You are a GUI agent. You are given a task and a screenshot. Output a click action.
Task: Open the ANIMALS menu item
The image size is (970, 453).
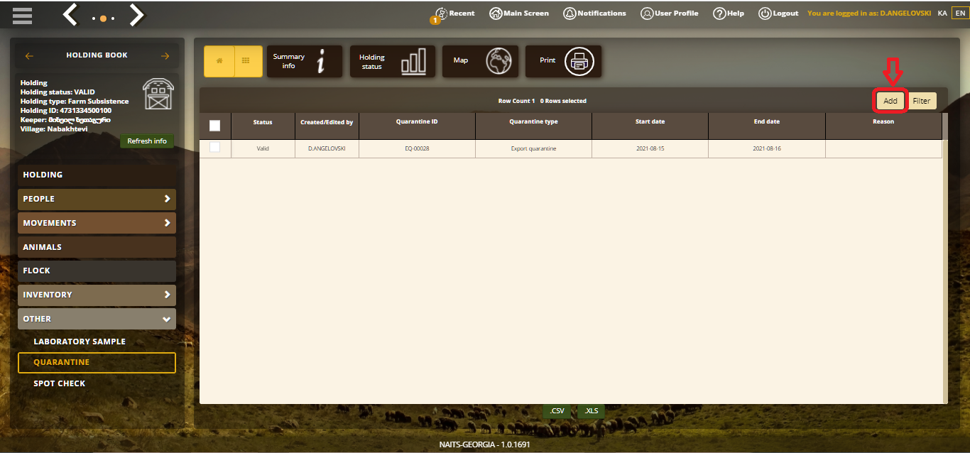97,247
